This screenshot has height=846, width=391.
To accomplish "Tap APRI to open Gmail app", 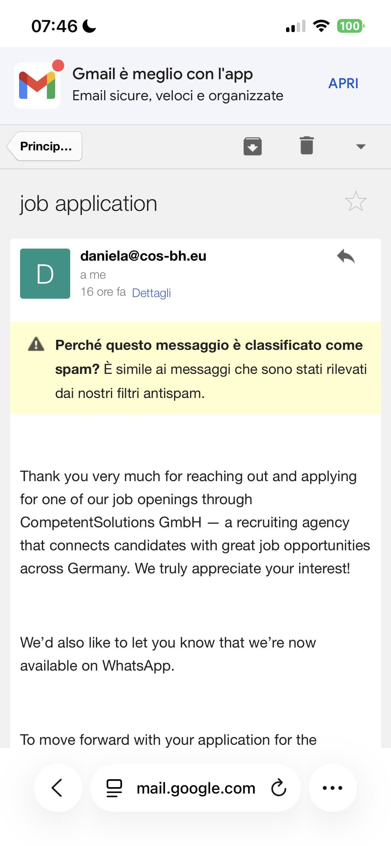I will (343, 84).
